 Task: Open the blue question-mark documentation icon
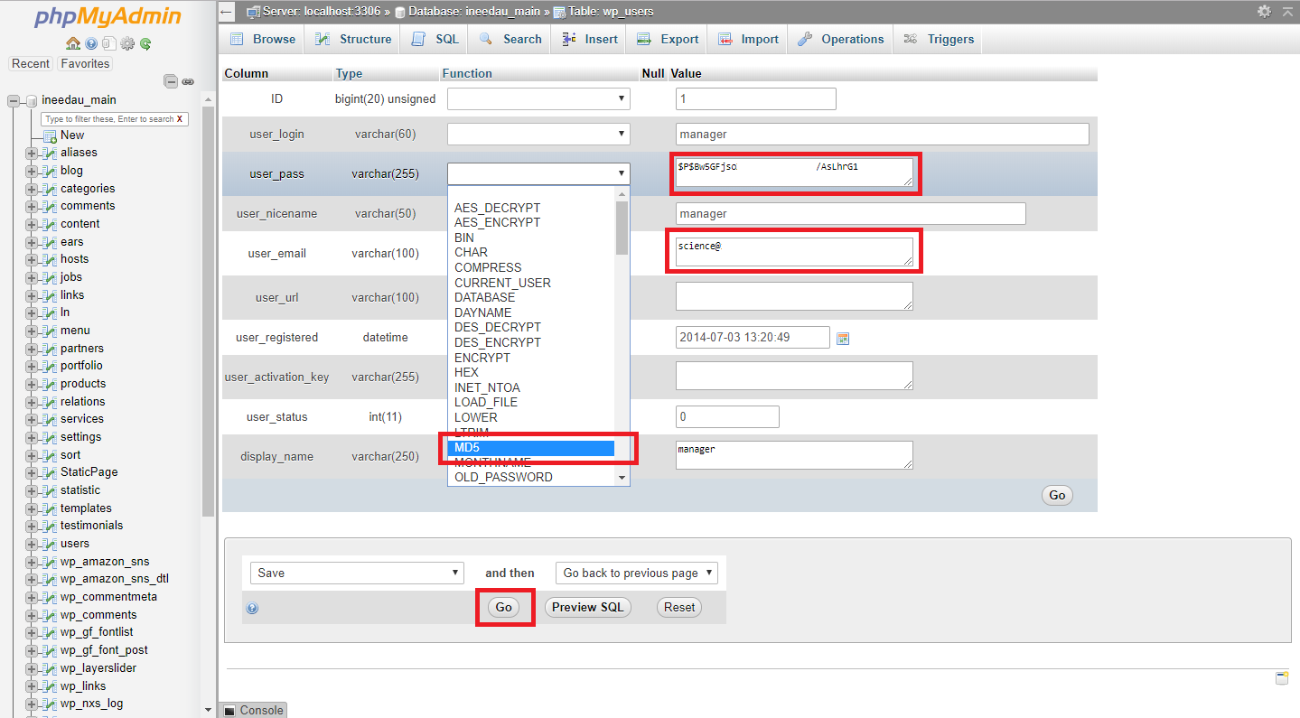[91, 43]
